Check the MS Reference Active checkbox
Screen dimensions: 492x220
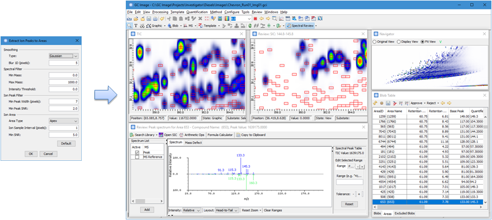tap(137, 157)
